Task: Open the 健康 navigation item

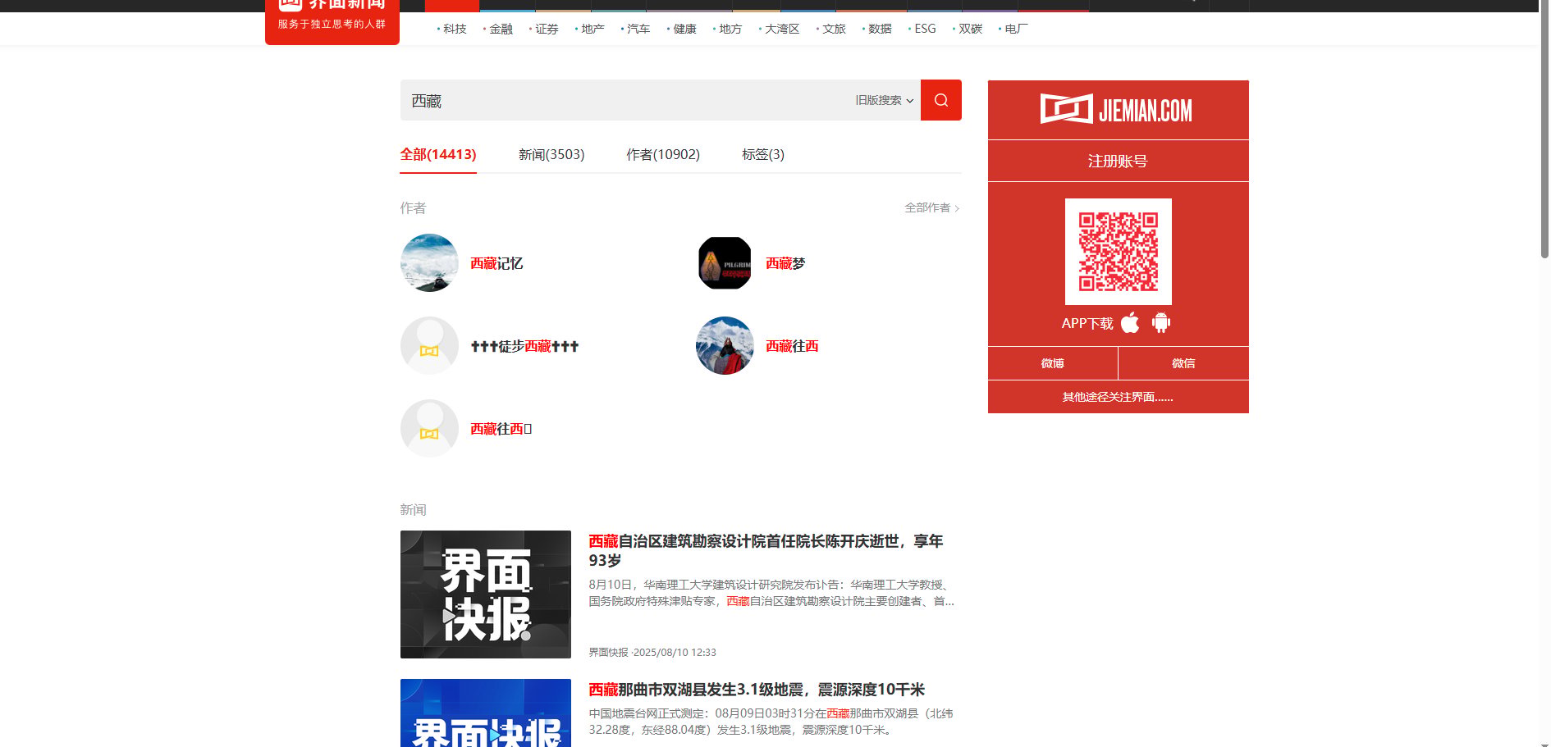Action: [684, 29]
